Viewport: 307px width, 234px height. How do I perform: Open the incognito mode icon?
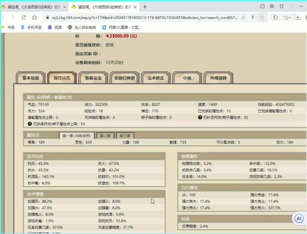coord(272,6)
